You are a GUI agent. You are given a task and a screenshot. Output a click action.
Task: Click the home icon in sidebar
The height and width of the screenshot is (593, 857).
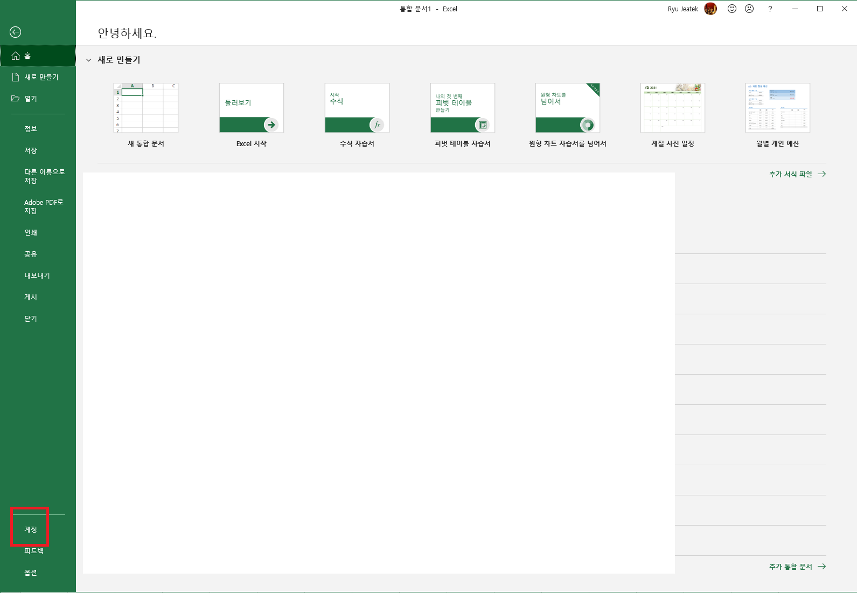[x=16, y=56]
